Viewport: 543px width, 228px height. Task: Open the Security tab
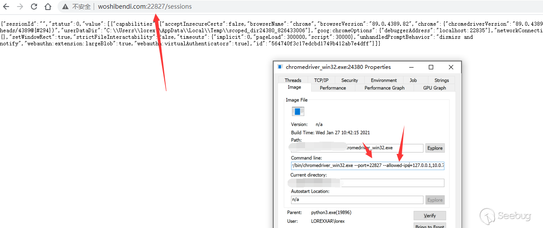point(350,80)
